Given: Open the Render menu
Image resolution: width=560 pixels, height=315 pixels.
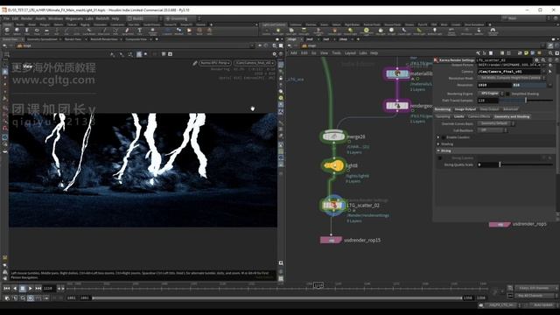Looking at the screenshot, I should (x=27, y=18).
